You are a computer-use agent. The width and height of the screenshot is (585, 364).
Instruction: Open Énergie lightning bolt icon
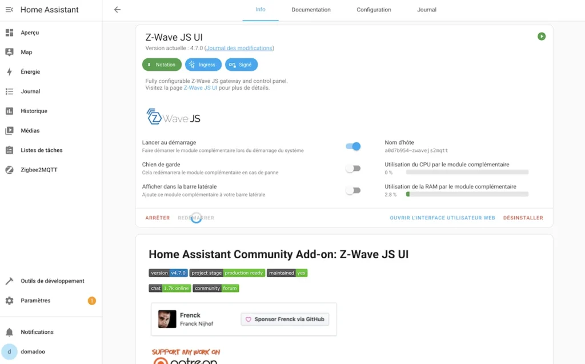(x=9, y=71)
